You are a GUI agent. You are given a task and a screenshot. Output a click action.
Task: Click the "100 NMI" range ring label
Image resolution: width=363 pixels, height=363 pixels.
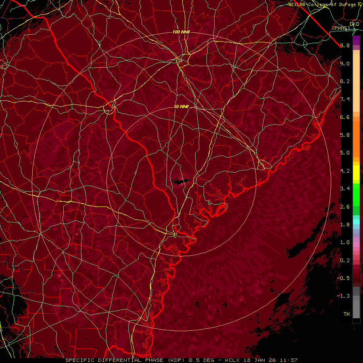tap(181, 32)
